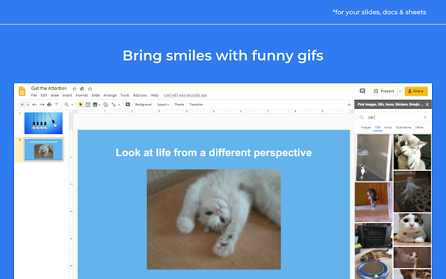Open the insert image dropdown arrow
446x279 pixels.
coord(99,105)
